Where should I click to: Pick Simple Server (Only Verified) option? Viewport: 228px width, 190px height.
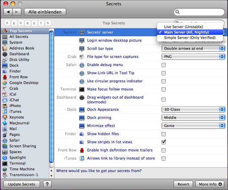tap(190, 38)
